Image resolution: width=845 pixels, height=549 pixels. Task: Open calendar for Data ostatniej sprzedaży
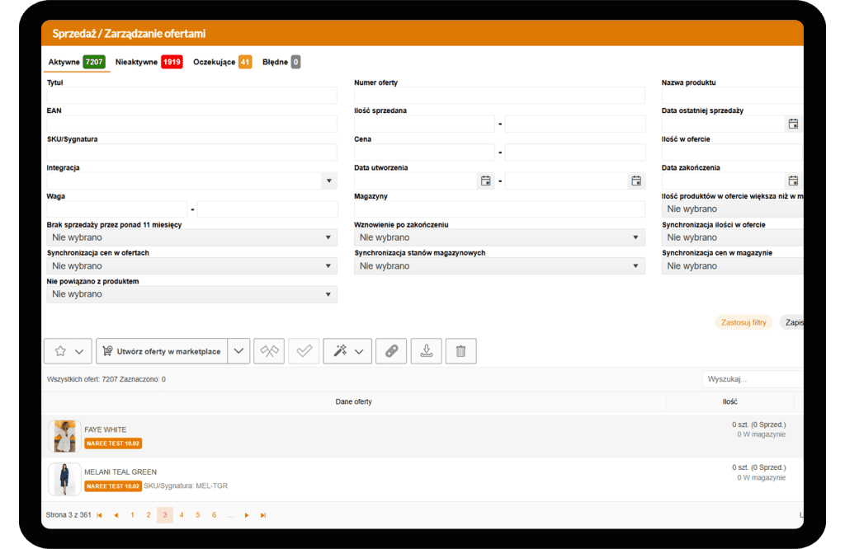click(793, 124)
